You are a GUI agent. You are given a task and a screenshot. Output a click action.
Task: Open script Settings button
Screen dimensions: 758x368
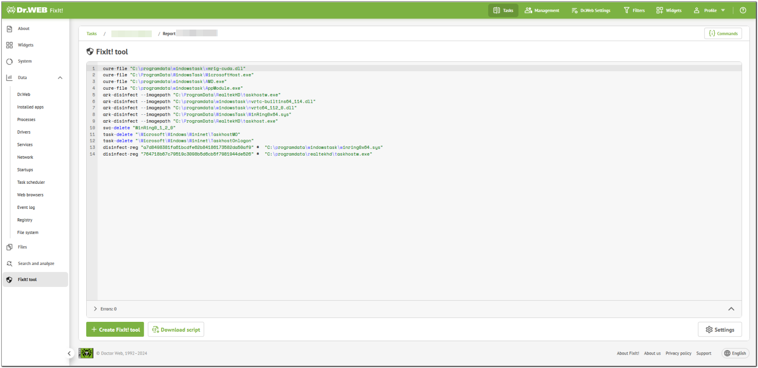[x=720, y=329]
